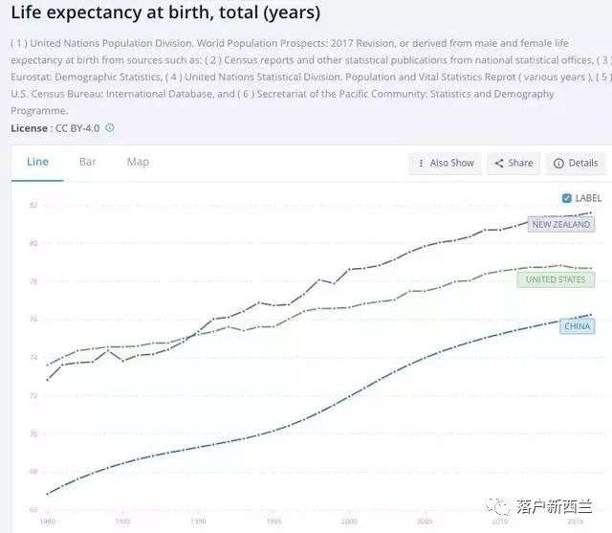Click the CC BY-4.0 license info icon
This screenshot has height=533, width=612.
tap(110, 128)
